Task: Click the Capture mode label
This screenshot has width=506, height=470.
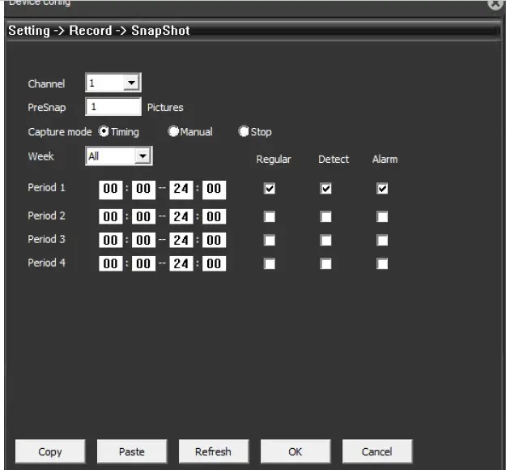Action: point(60,132)
